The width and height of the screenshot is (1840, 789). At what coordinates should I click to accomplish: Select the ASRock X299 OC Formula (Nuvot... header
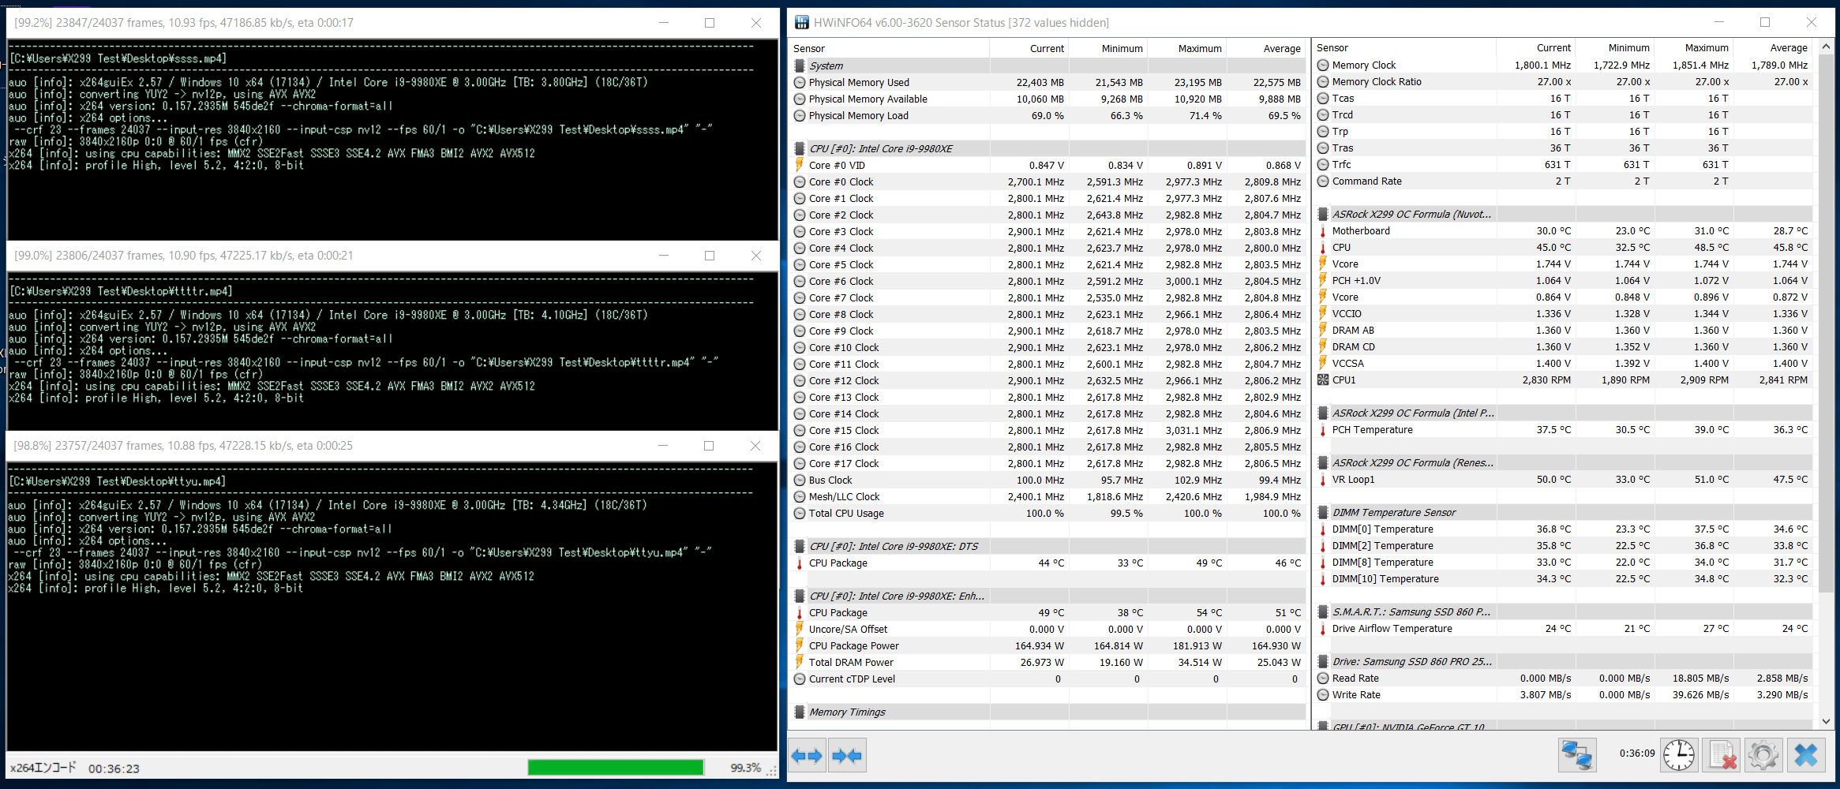point(1563,214)
